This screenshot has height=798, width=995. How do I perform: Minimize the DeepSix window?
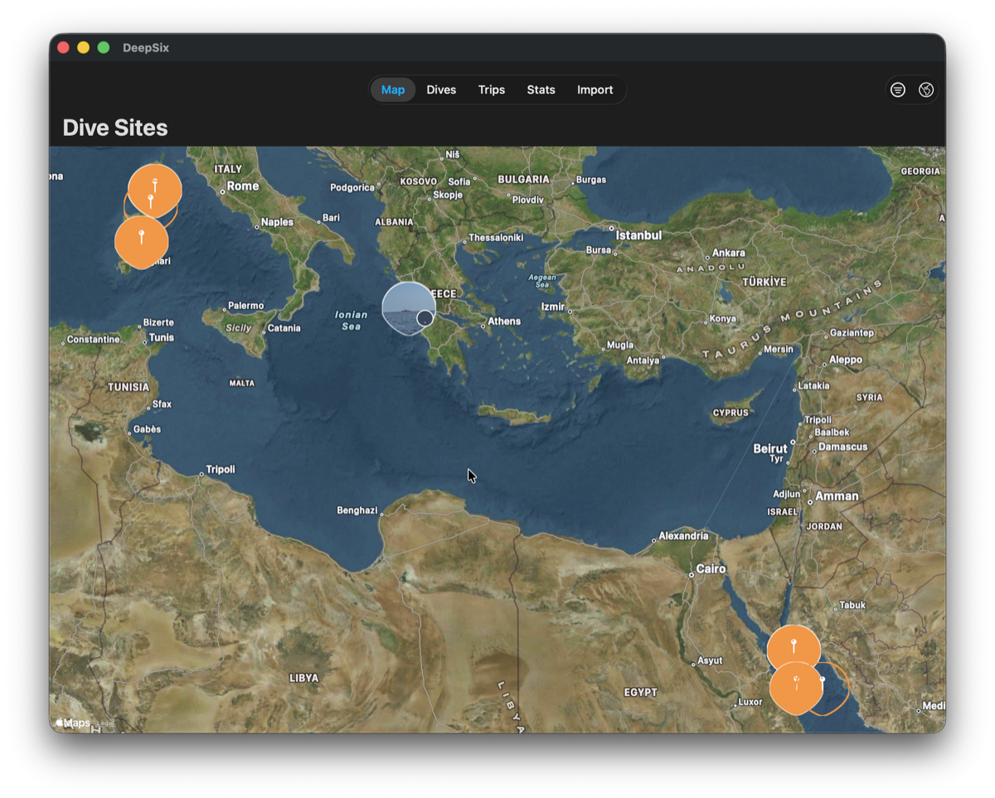point(83,47)
